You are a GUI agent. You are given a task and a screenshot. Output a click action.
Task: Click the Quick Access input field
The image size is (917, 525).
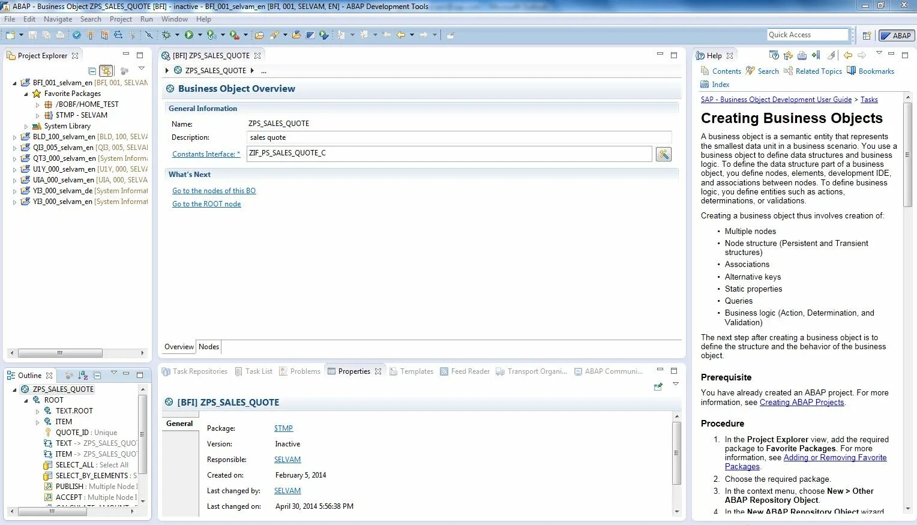[x=807, y=35]
